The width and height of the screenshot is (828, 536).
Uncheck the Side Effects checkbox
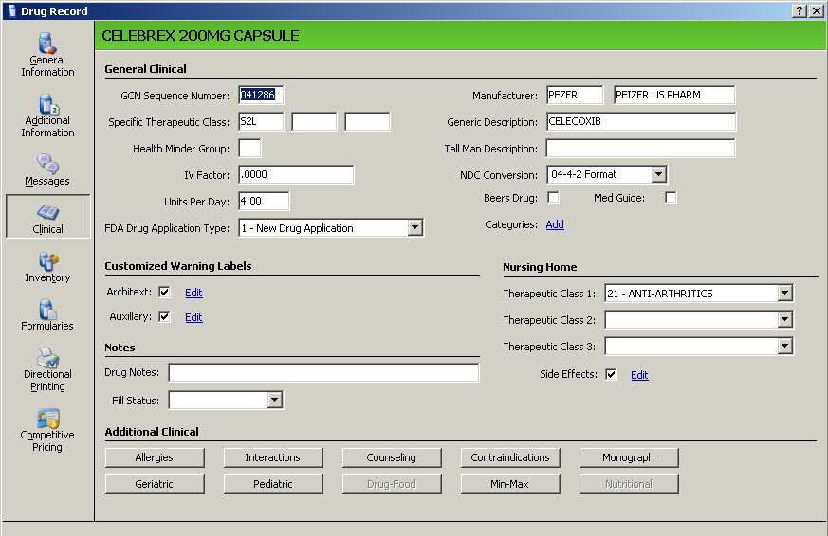(x=611, y=374)
